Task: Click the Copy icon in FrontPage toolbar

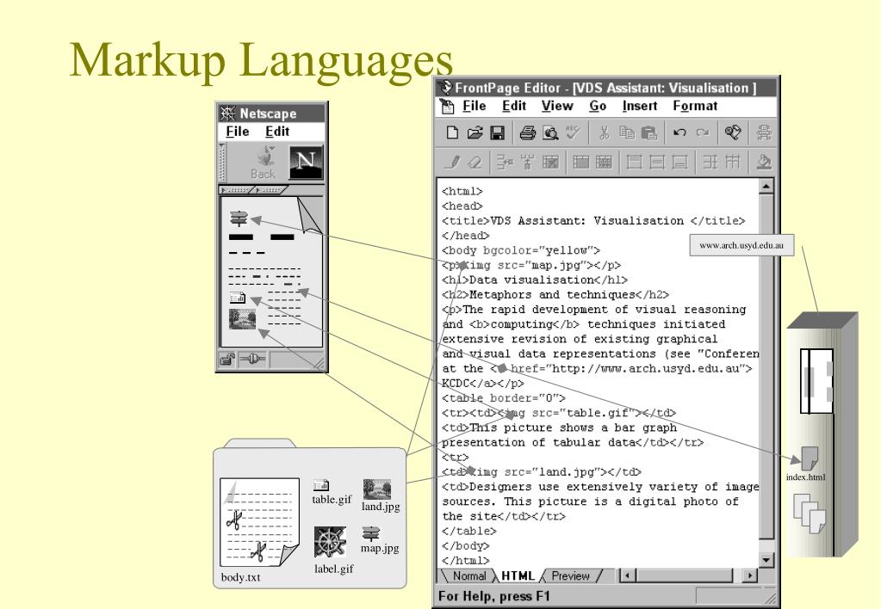Action: [626, 132]
